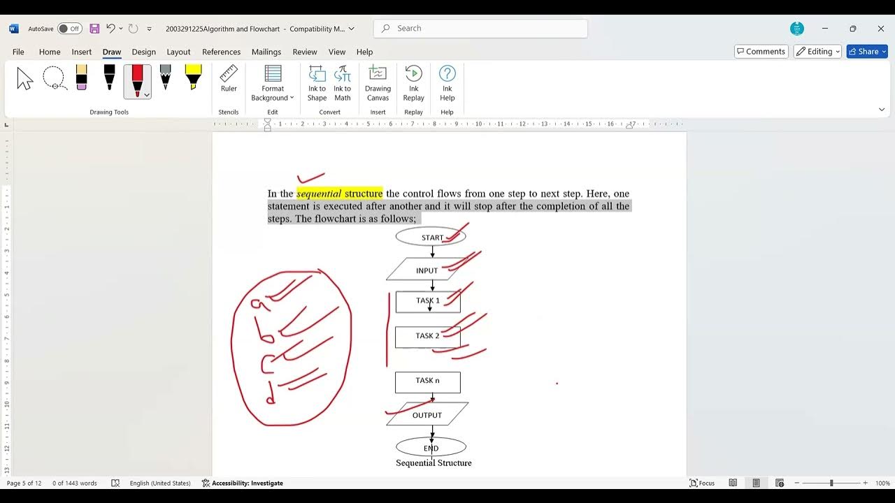Image resolution: width=895 pixels, height=503 pixels.
Task: Save the document with Save icon
Action: (94, 29)
